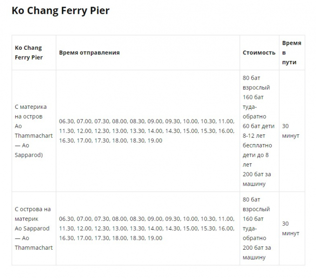This screenshot has height=279, width=316.
Task: Click "80 бат взрослый" in the mainland-to-island row
Action: (256, 82)
